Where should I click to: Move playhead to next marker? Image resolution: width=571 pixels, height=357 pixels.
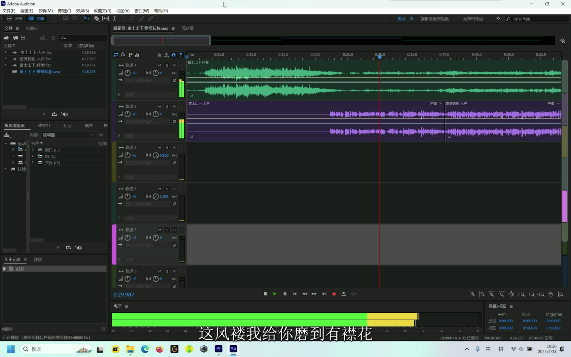pyautogui.click(x=324, y=294)
